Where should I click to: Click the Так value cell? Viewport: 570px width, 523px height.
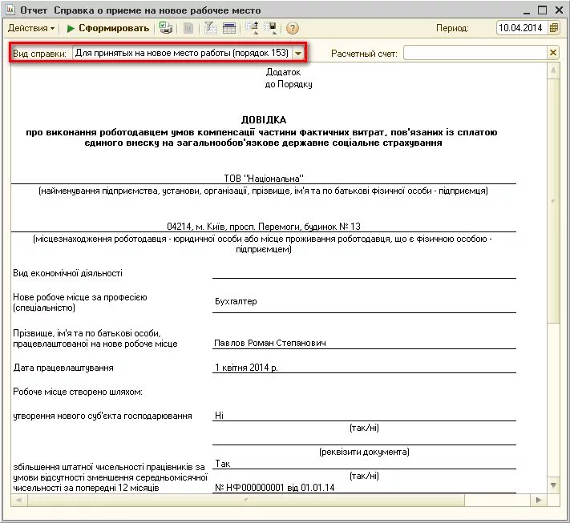(223, 464)
